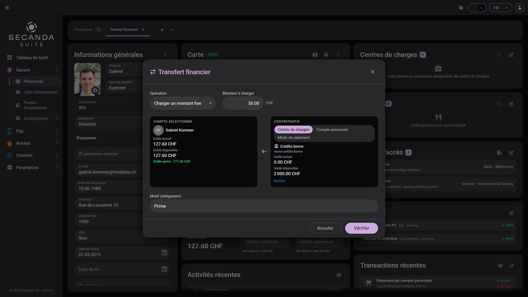Print the card using printer icon
Viewport: 528px width, 297px height.
pyautogui.click(x=326, y=55)
